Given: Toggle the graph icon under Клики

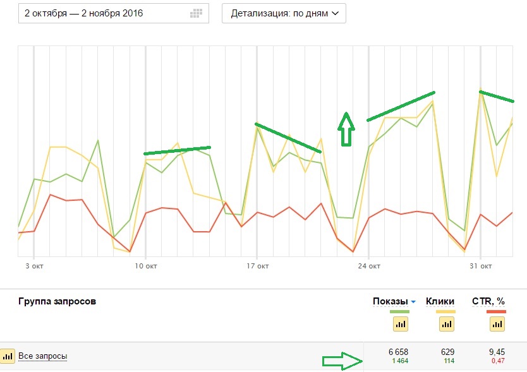Looking at the screenshot, I should [445, 324].
